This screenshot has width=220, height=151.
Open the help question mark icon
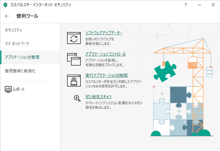[185, 5]
